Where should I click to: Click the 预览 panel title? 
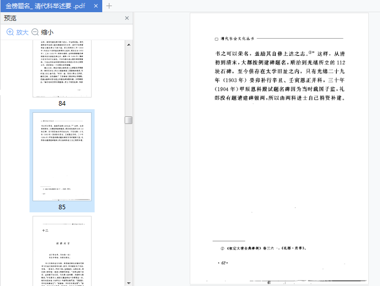pos(10,18)
